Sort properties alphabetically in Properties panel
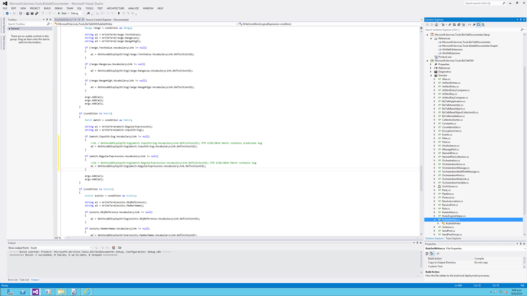 pos(432,254)
